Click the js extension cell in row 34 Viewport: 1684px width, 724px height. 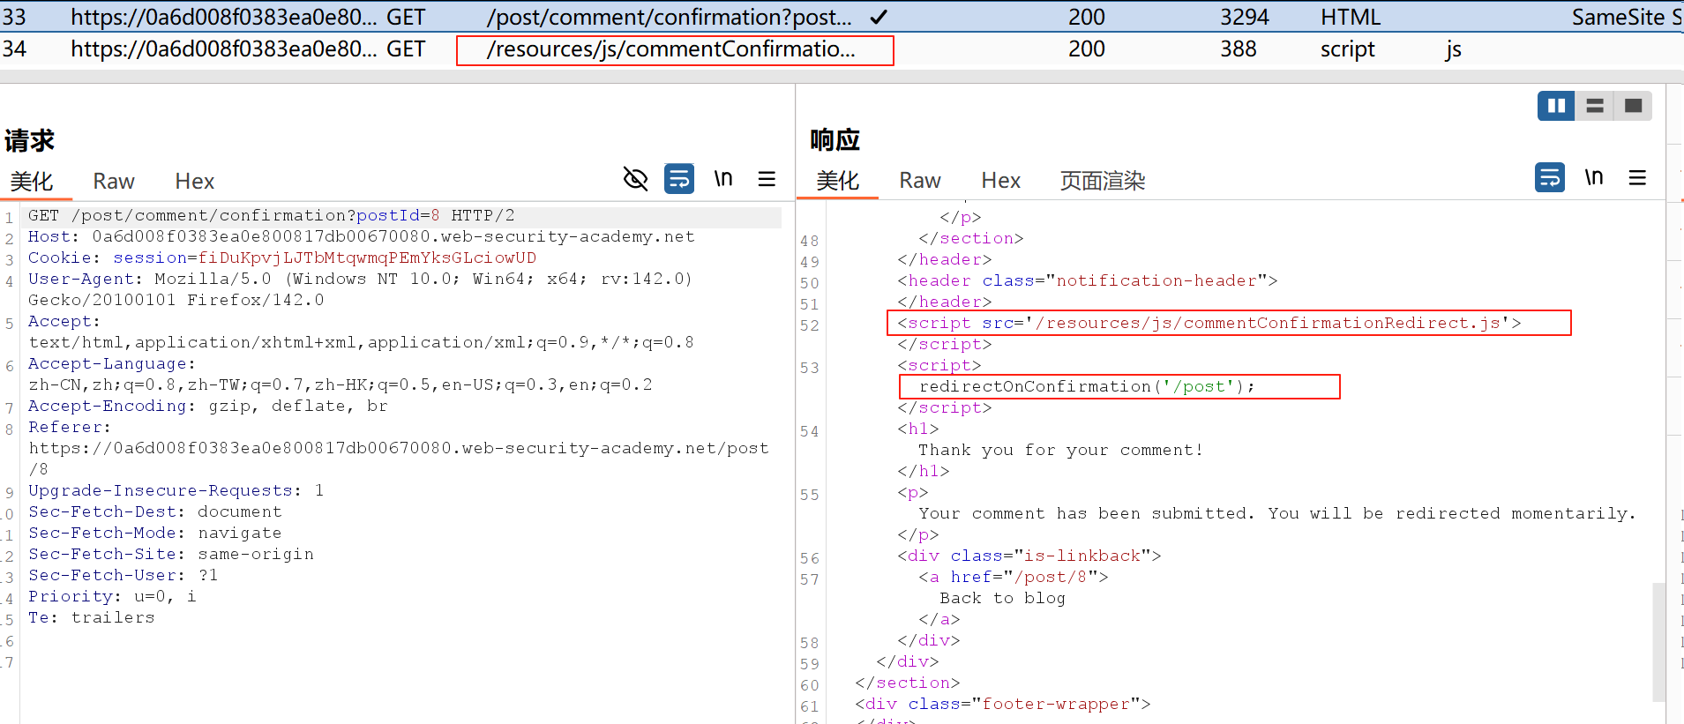tap(1453, 49)
